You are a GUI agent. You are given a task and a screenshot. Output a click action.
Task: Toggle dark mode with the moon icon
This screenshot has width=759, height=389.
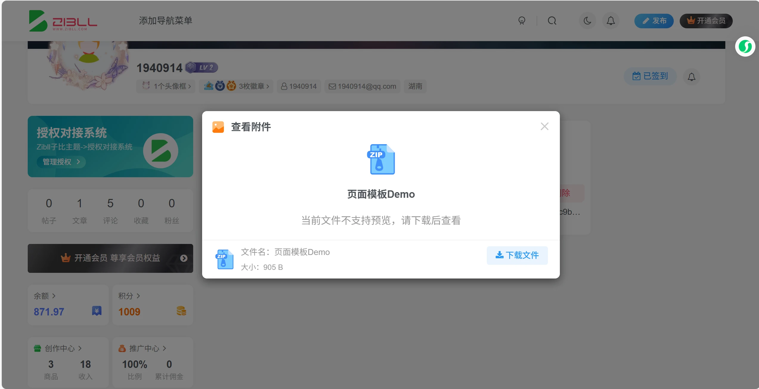[x=587, y=21]
